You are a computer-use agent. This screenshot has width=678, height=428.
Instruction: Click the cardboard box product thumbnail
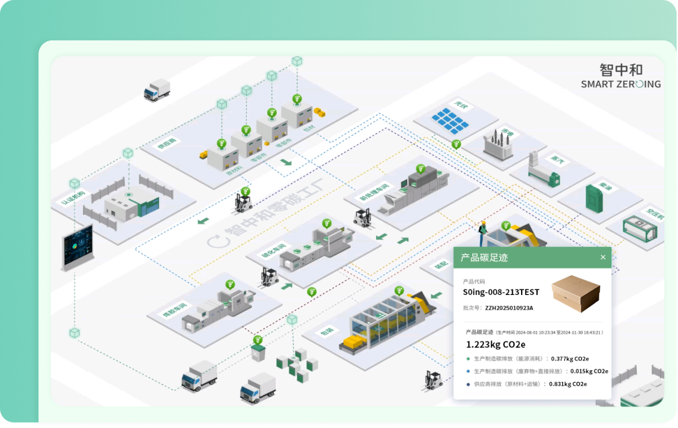click(x=575, y=293)
